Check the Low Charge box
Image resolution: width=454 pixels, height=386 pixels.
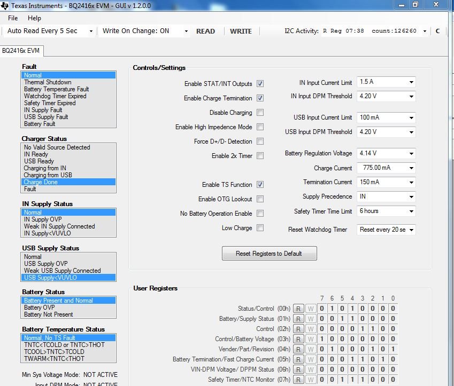(x=260, y=228)
